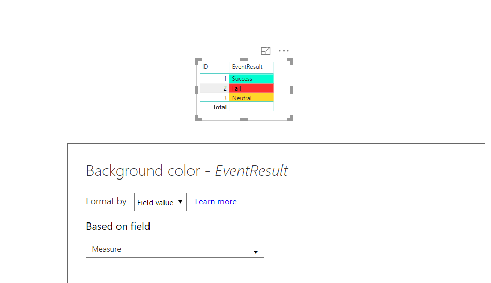Grab the top-left corner resize handle
The image size is (491, 283).
(198, 61)
